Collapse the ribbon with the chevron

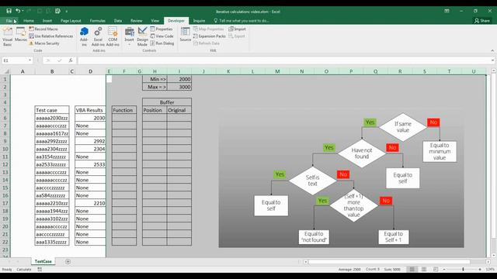coord(492,50)
